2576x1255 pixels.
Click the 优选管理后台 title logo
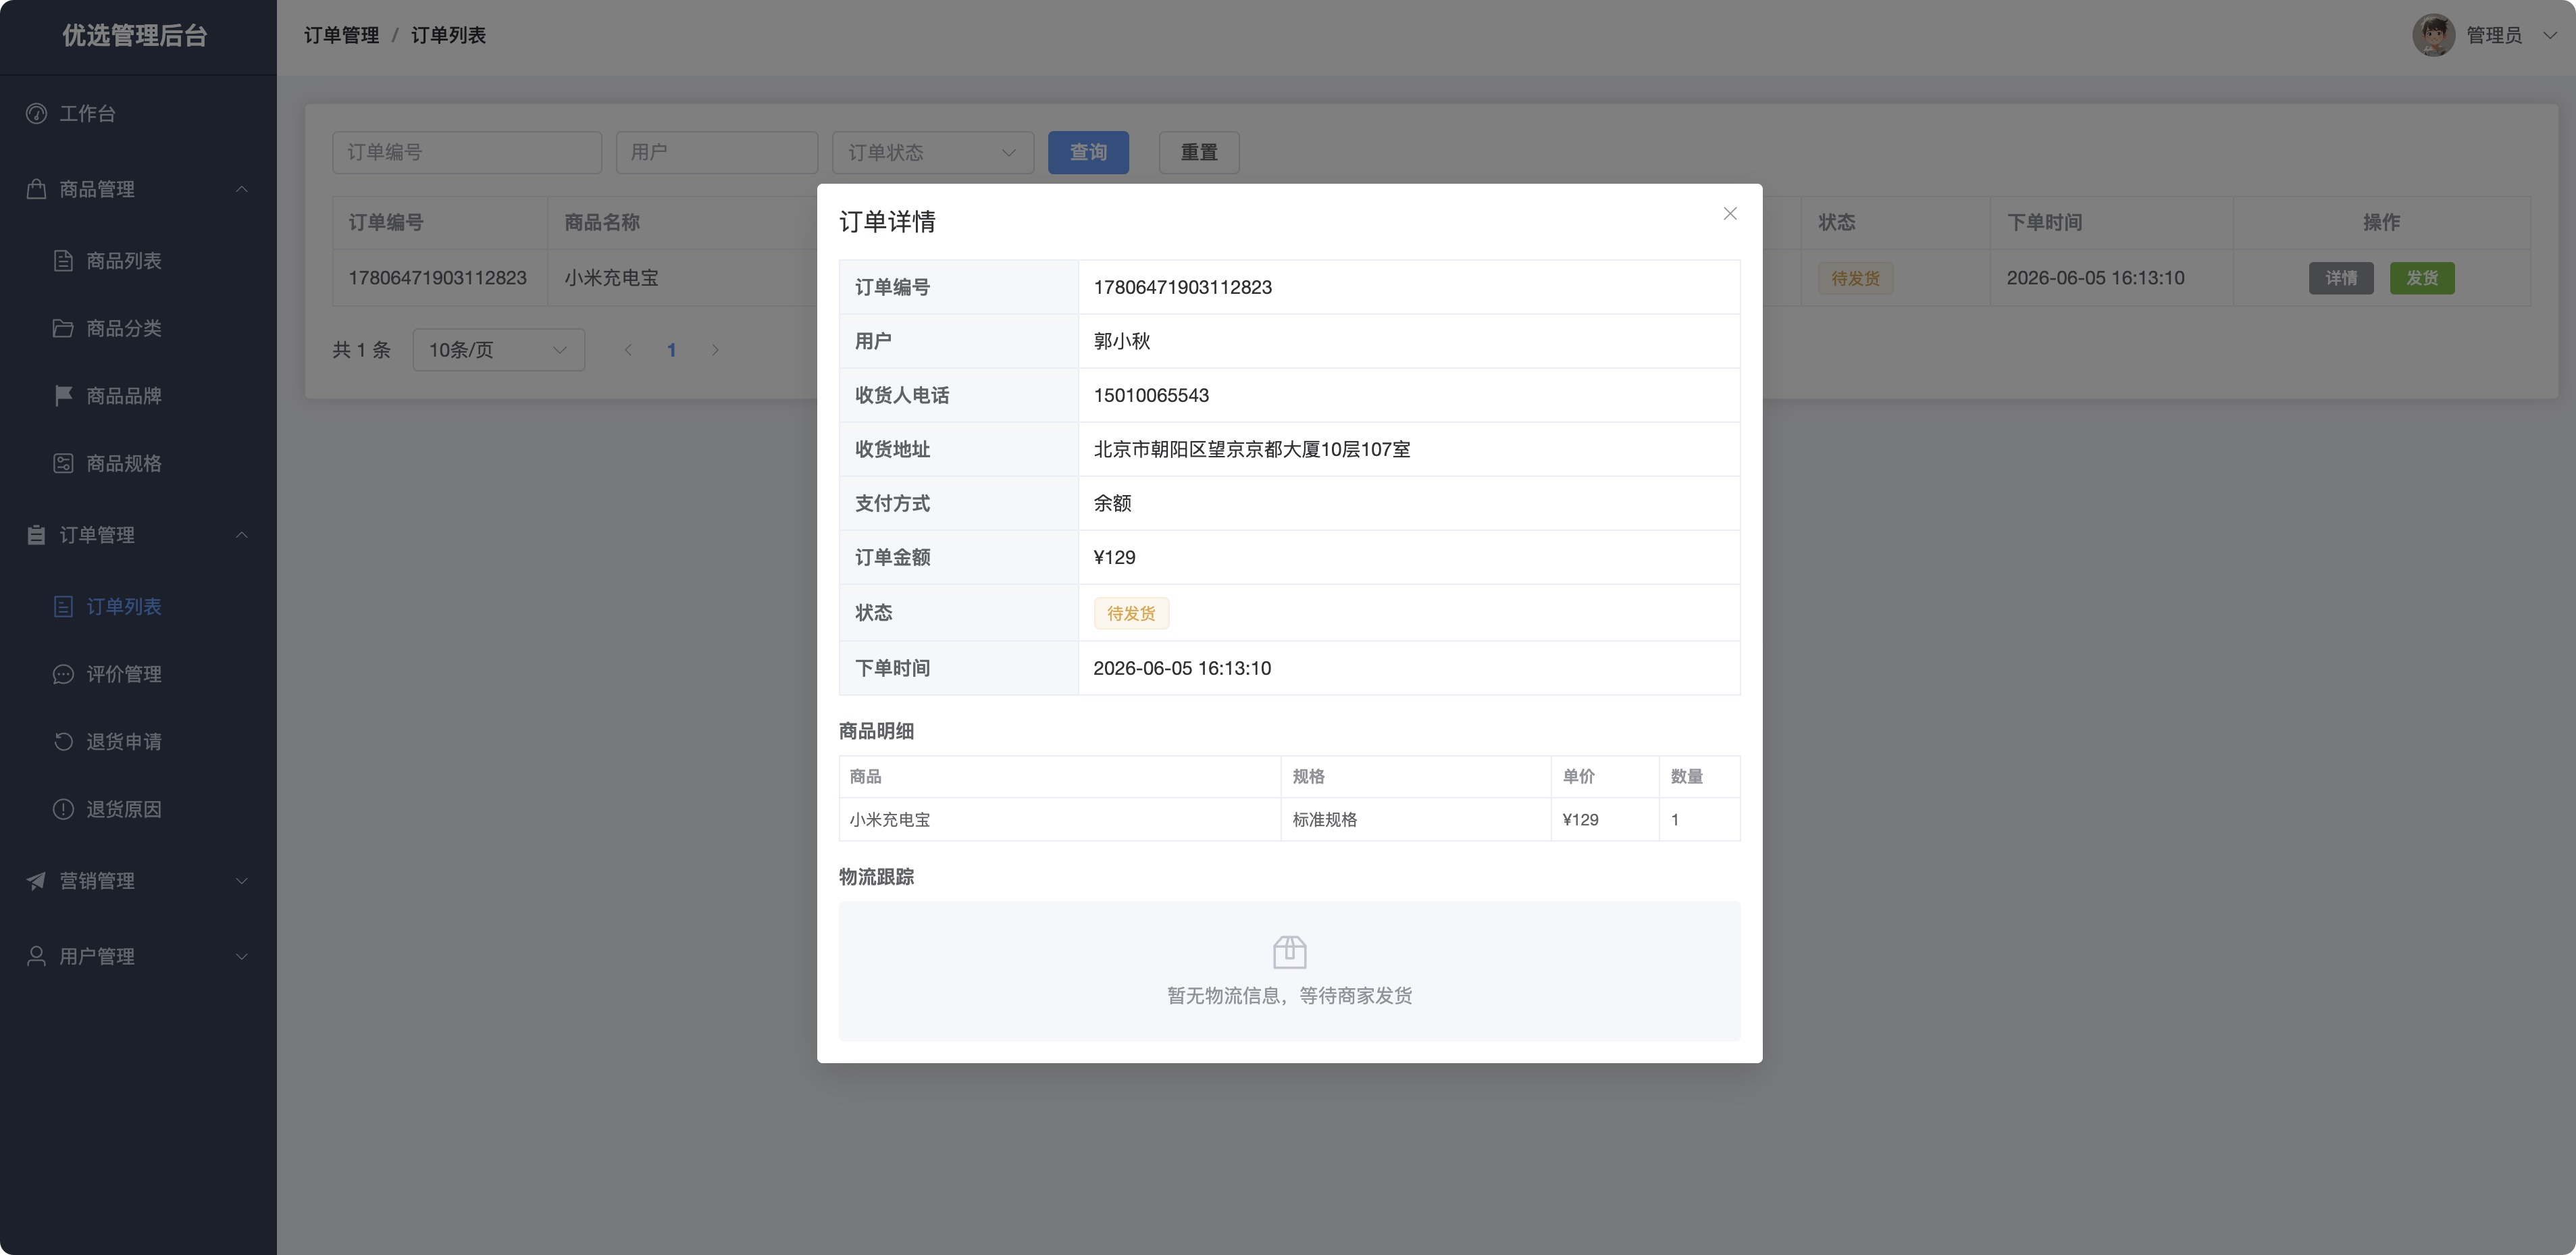point(135,36)
